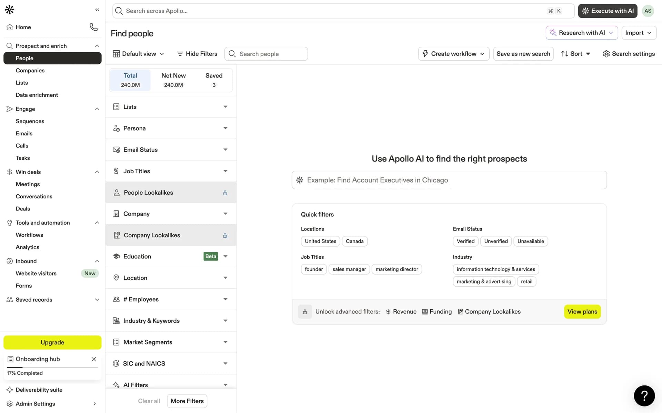
Task: Open the phone dialer icon
Action: (93, 27)
